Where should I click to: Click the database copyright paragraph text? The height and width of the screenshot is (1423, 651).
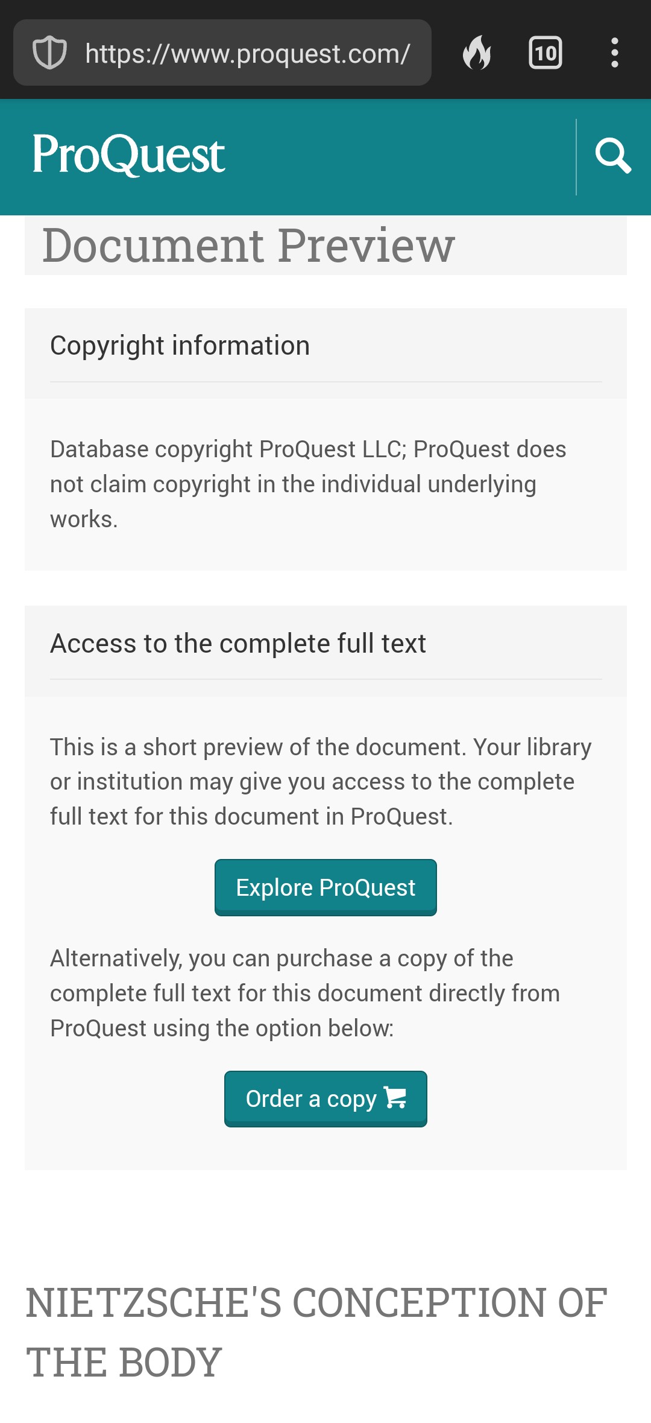[x=308, y=484]
